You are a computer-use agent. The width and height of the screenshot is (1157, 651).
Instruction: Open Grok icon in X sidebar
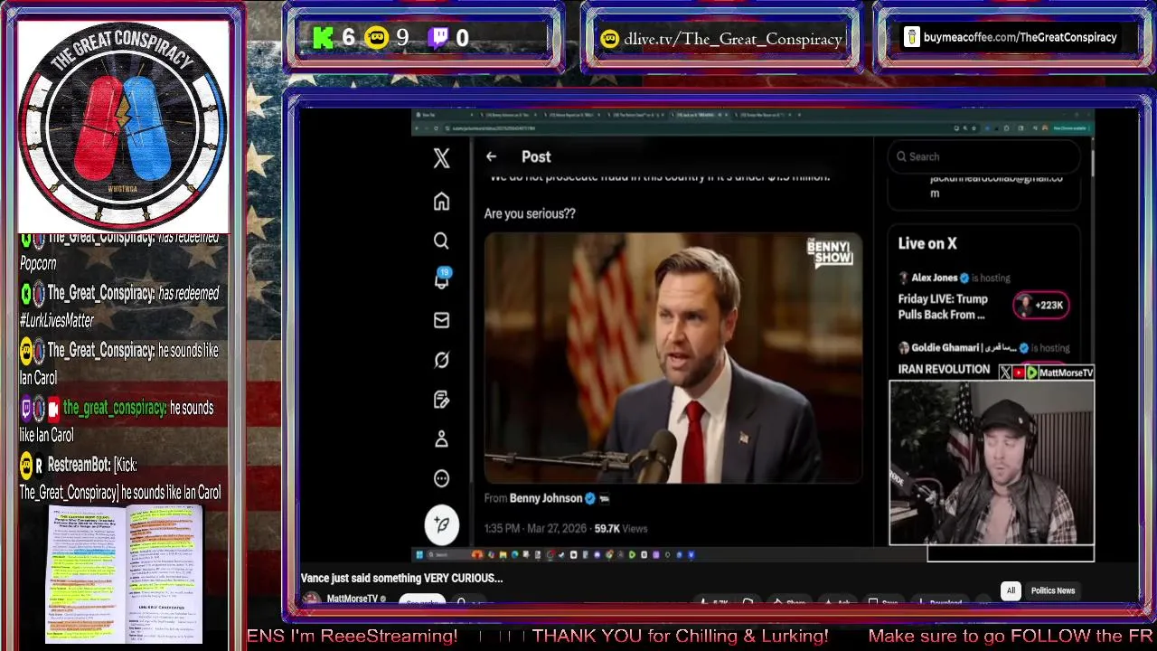(x=441, y=360)
